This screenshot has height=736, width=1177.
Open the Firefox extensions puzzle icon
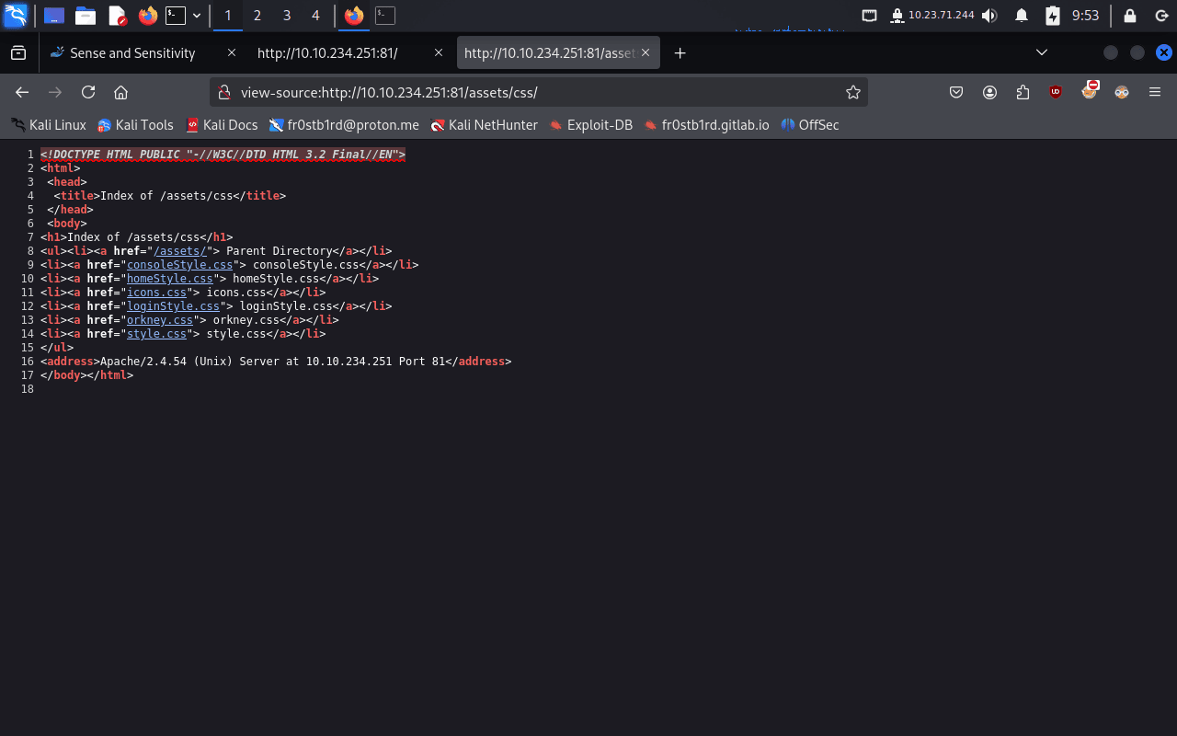point(1023,92)
